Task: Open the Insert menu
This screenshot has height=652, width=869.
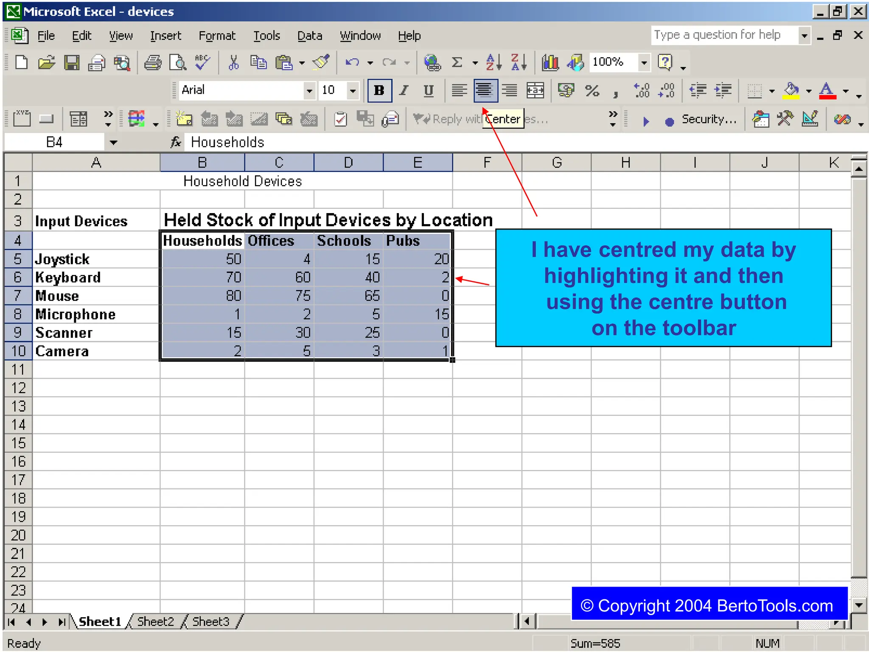Action: coord(165,36)
